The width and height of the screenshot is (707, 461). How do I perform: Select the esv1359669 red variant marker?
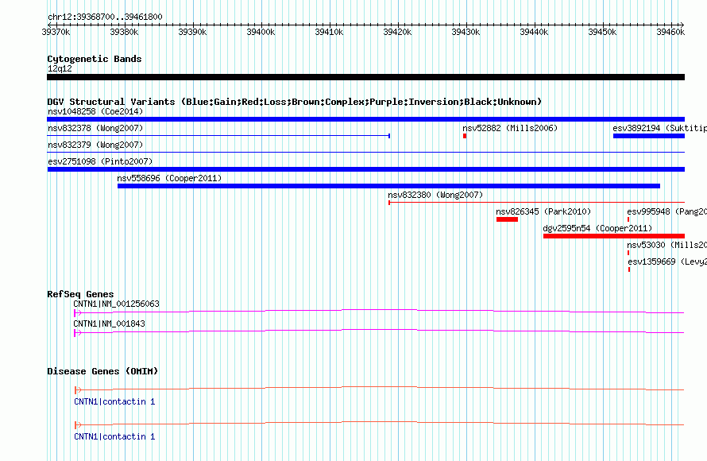click(x=629, y=269)
